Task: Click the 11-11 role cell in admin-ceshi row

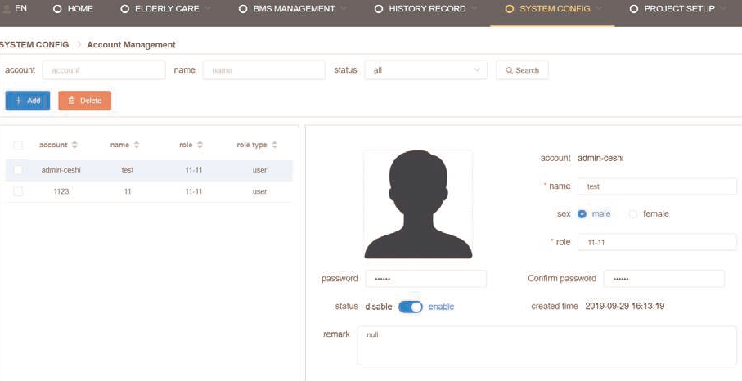Action: (194, 170)
